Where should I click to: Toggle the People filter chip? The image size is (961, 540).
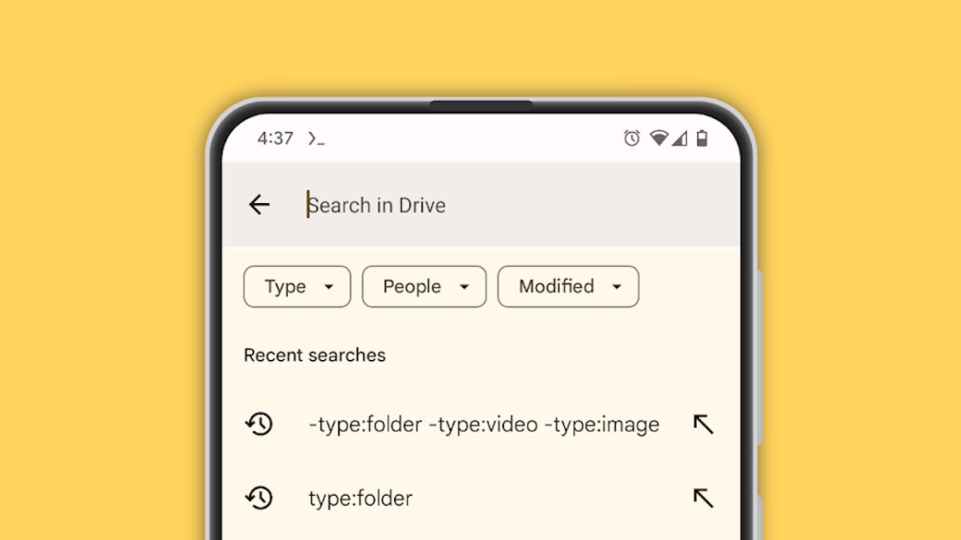tap(424, 286)
